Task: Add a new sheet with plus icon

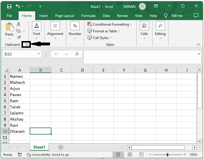Action: click(61, 147)
